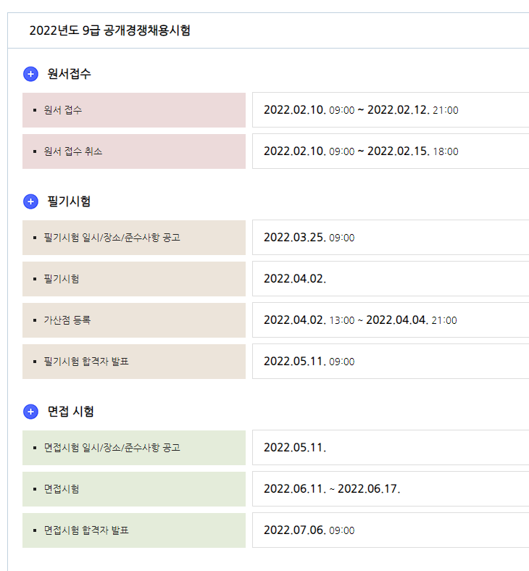Click 면접시험 일시/장소/준수사항 공고 label
Viewport: 529px width, 571px height.
[112, 448]
